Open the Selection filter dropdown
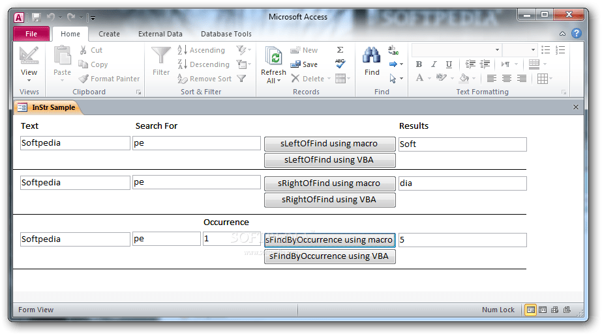602x335 pixels. [243, 50]
